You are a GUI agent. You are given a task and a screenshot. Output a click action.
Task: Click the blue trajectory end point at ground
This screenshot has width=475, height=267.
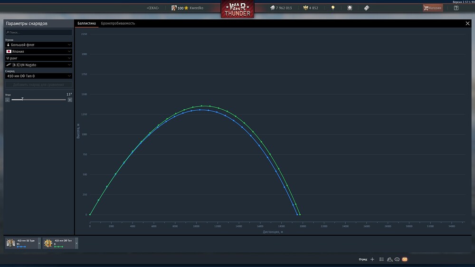pyautogui.click(x=297, y=215)
